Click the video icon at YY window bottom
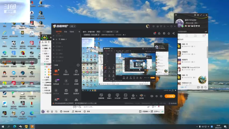The image size is (229, 129). tap(198, 87)
